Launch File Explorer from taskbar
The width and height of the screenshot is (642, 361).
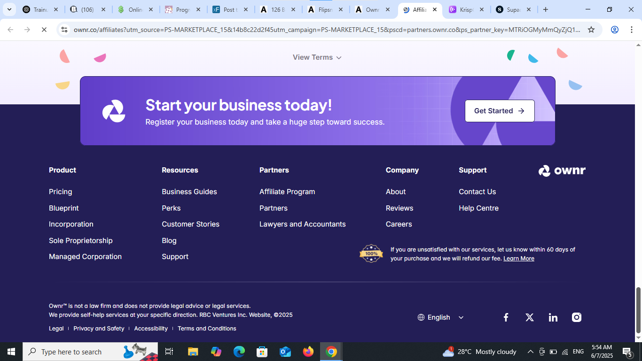tap(193, 352)
